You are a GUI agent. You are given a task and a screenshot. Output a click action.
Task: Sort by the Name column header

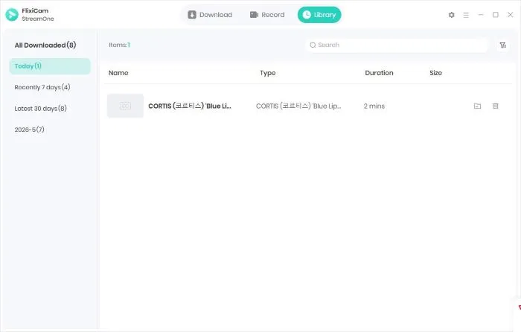coord(118,73)
